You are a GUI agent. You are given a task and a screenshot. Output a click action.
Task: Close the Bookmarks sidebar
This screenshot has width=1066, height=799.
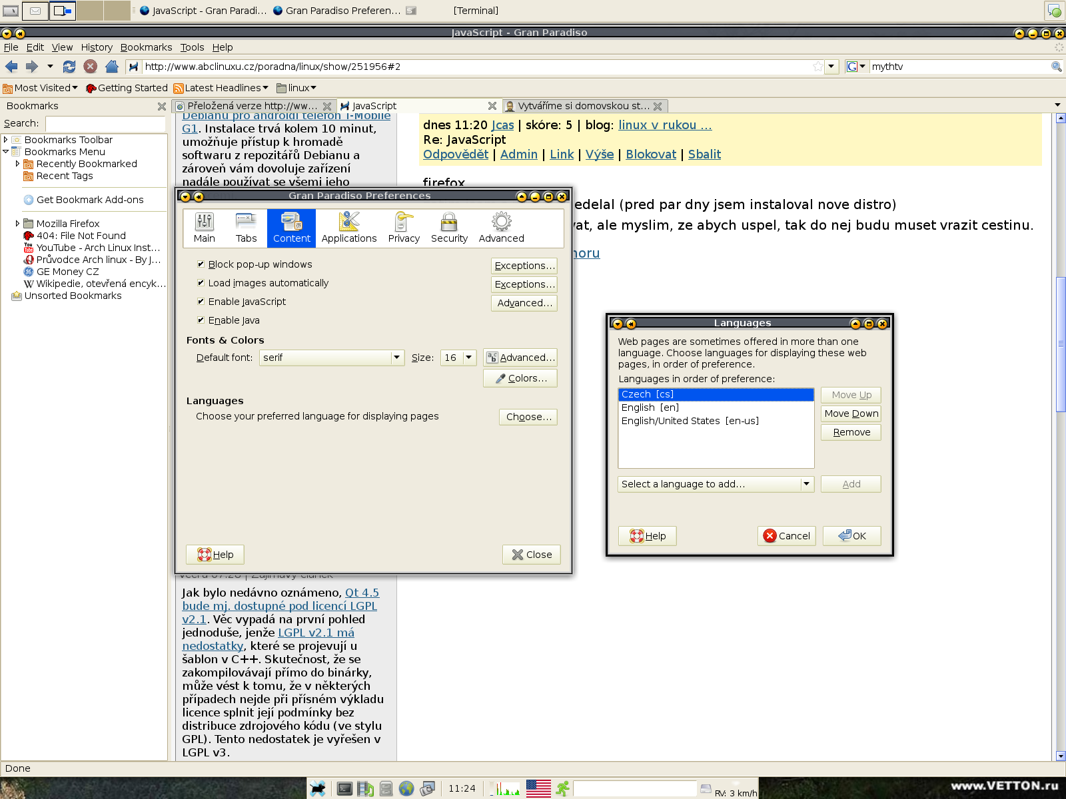tap(161, 107)
